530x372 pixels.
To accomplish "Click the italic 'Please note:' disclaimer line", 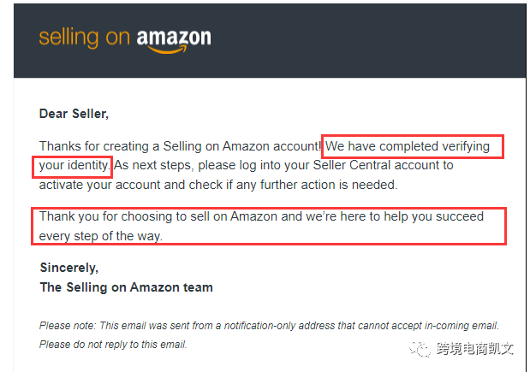I will point(269,326).
